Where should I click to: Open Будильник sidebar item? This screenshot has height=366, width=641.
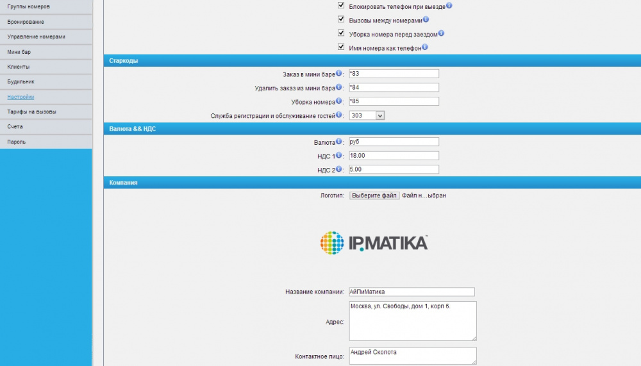(46, 82)
